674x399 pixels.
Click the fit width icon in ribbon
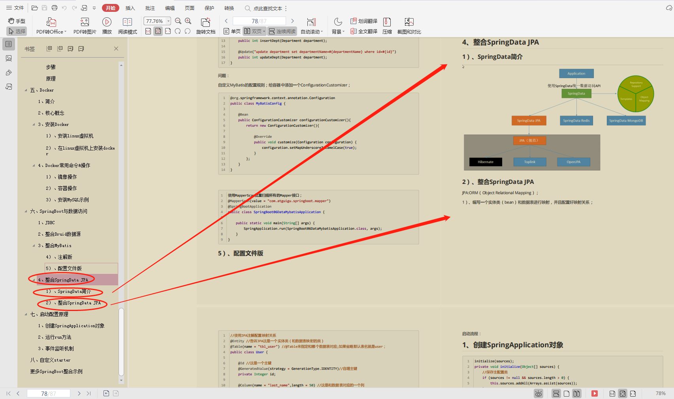pos(168,31)
